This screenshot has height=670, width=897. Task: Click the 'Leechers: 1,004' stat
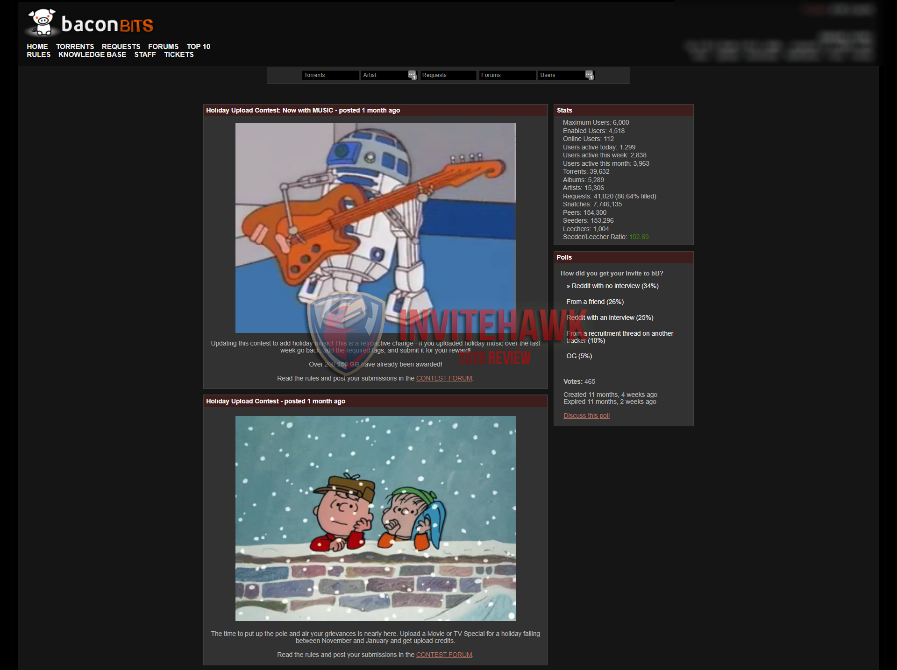(x=586, y=229)
